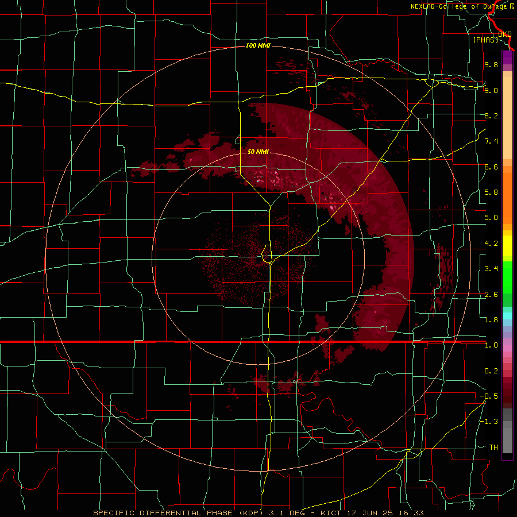
Task: Click the 9.0 scale value
Action: click(x=491, y=90)
